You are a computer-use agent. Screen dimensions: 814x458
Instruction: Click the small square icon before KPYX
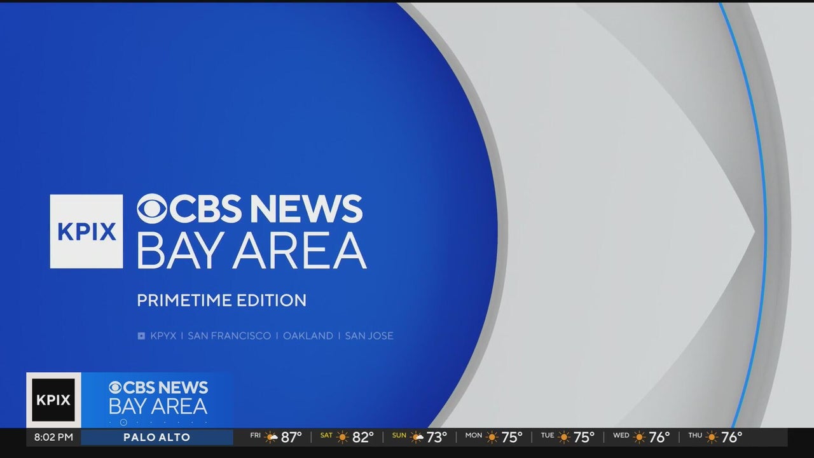[141, 336]
